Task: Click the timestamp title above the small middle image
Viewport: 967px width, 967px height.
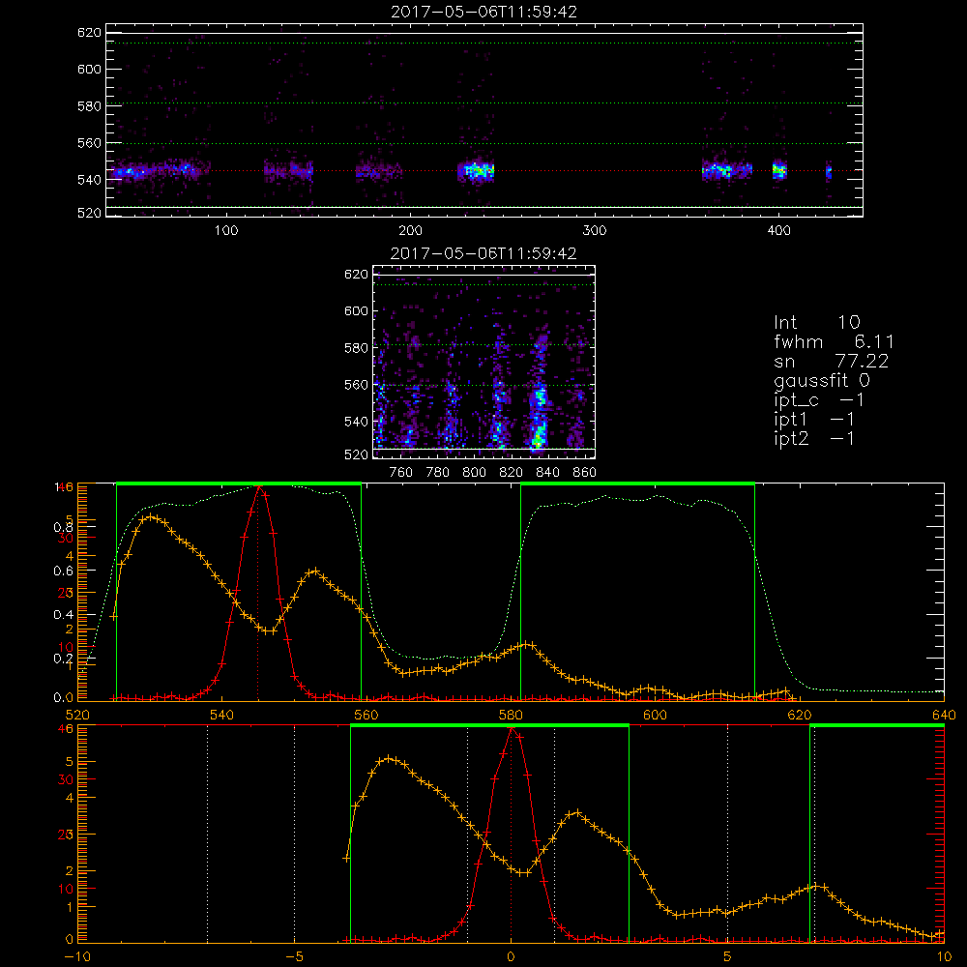Action: coord(483,253)
